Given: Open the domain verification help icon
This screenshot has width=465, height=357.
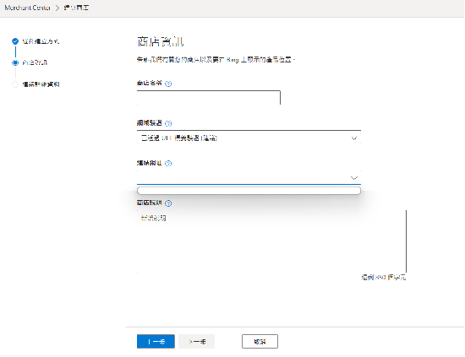Looking at the screenshot, I should coord(168,123).
